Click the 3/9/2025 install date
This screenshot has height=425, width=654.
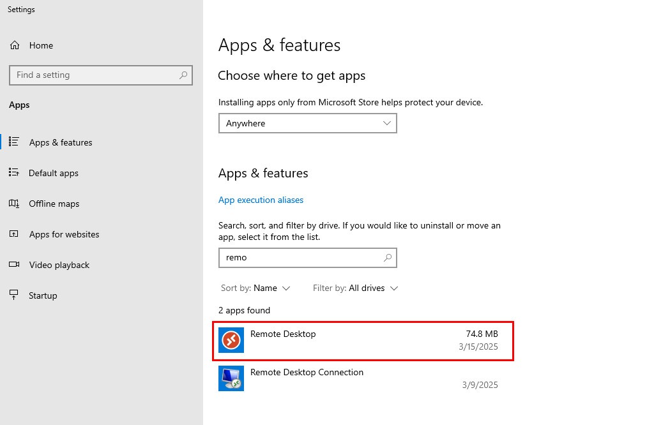(x=480, y=385)
